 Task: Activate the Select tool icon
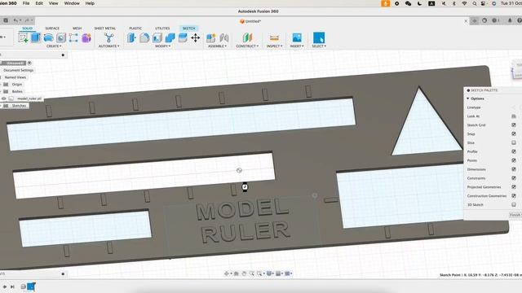(x=319, y=37)
